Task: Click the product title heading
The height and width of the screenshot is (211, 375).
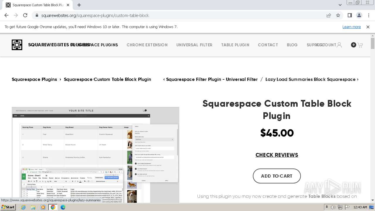Action: 277,110
